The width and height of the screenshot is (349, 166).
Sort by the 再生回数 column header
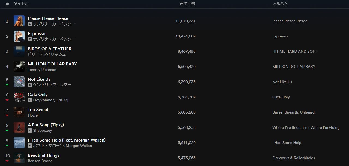(x=188, y=4)
